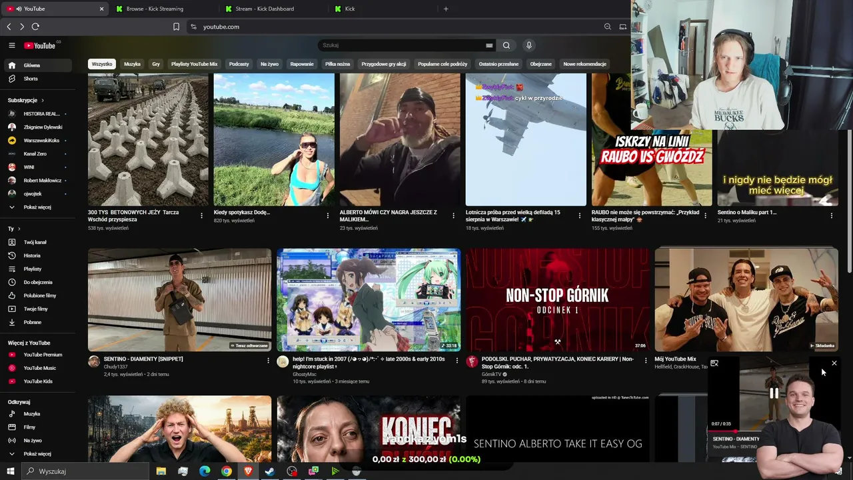Image resolution: width=853 pixels, height=480 pixels.
Task: Close the YouTube browser tab
Action: click(101, 9)
